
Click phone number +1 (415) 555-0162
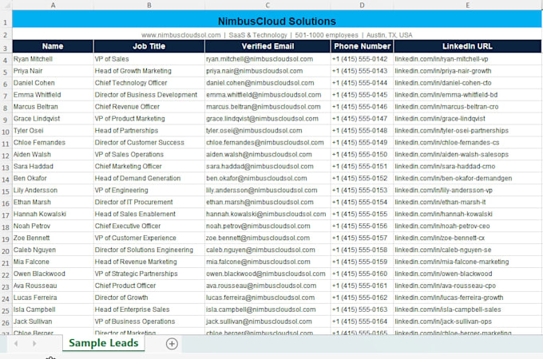(362, 298)
